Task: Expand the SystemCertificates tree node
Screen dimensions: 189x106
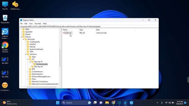Action: (26, 49)
